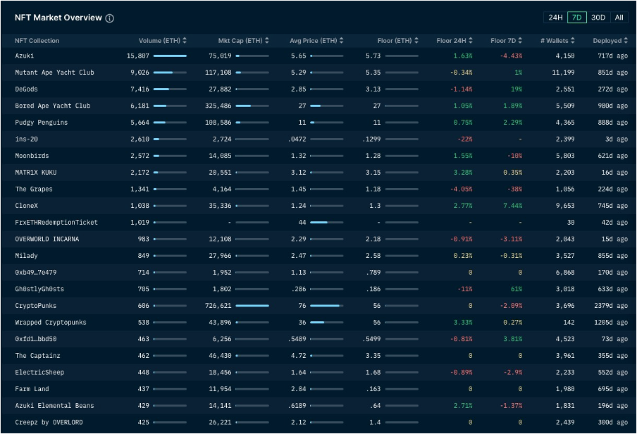The height and width of the screenshot is (434, 637).
Task: Click Azuki's volume value 15,807
Action: point(138,56)
